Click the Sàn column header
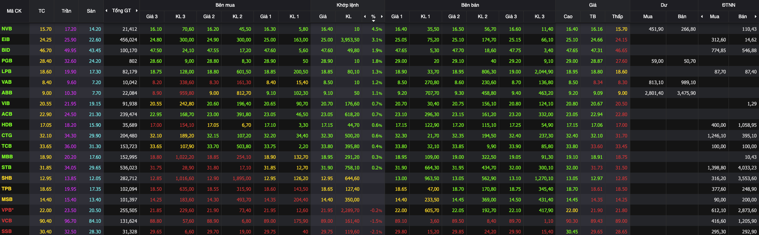 91,11
